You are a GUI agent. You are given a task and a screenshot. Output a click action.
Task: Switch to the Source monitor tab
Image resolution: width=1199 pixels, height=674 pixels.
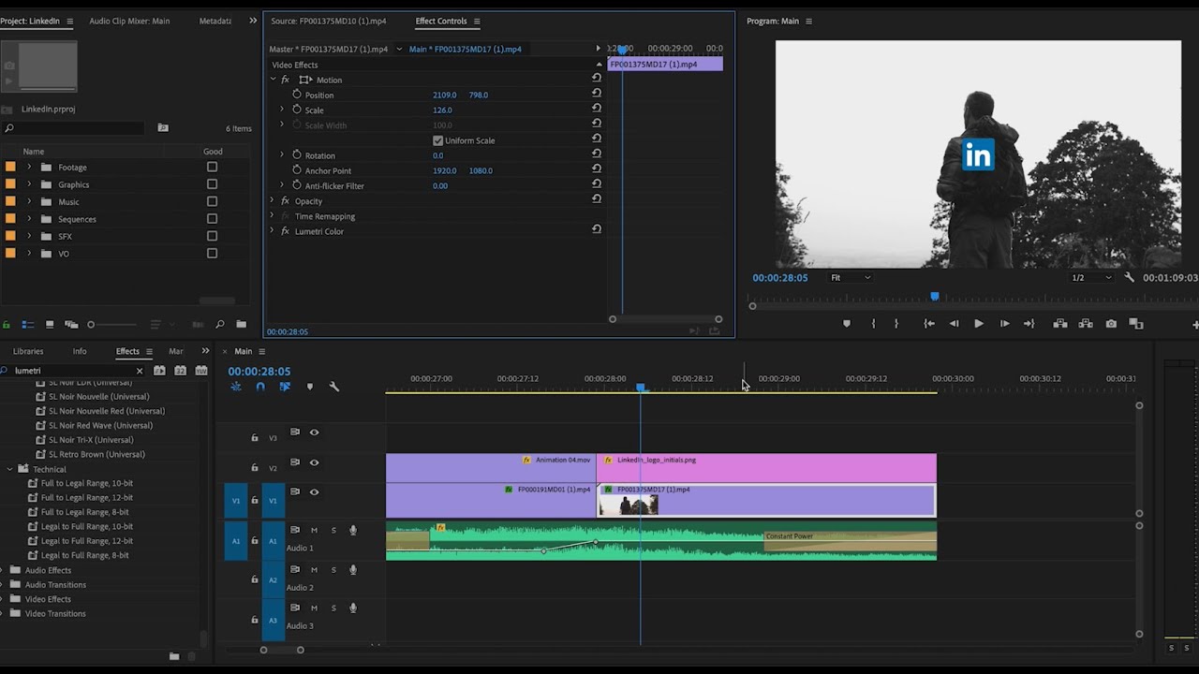(328, 21)
